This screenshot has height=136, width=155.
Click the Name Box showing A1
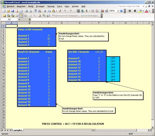9,20
